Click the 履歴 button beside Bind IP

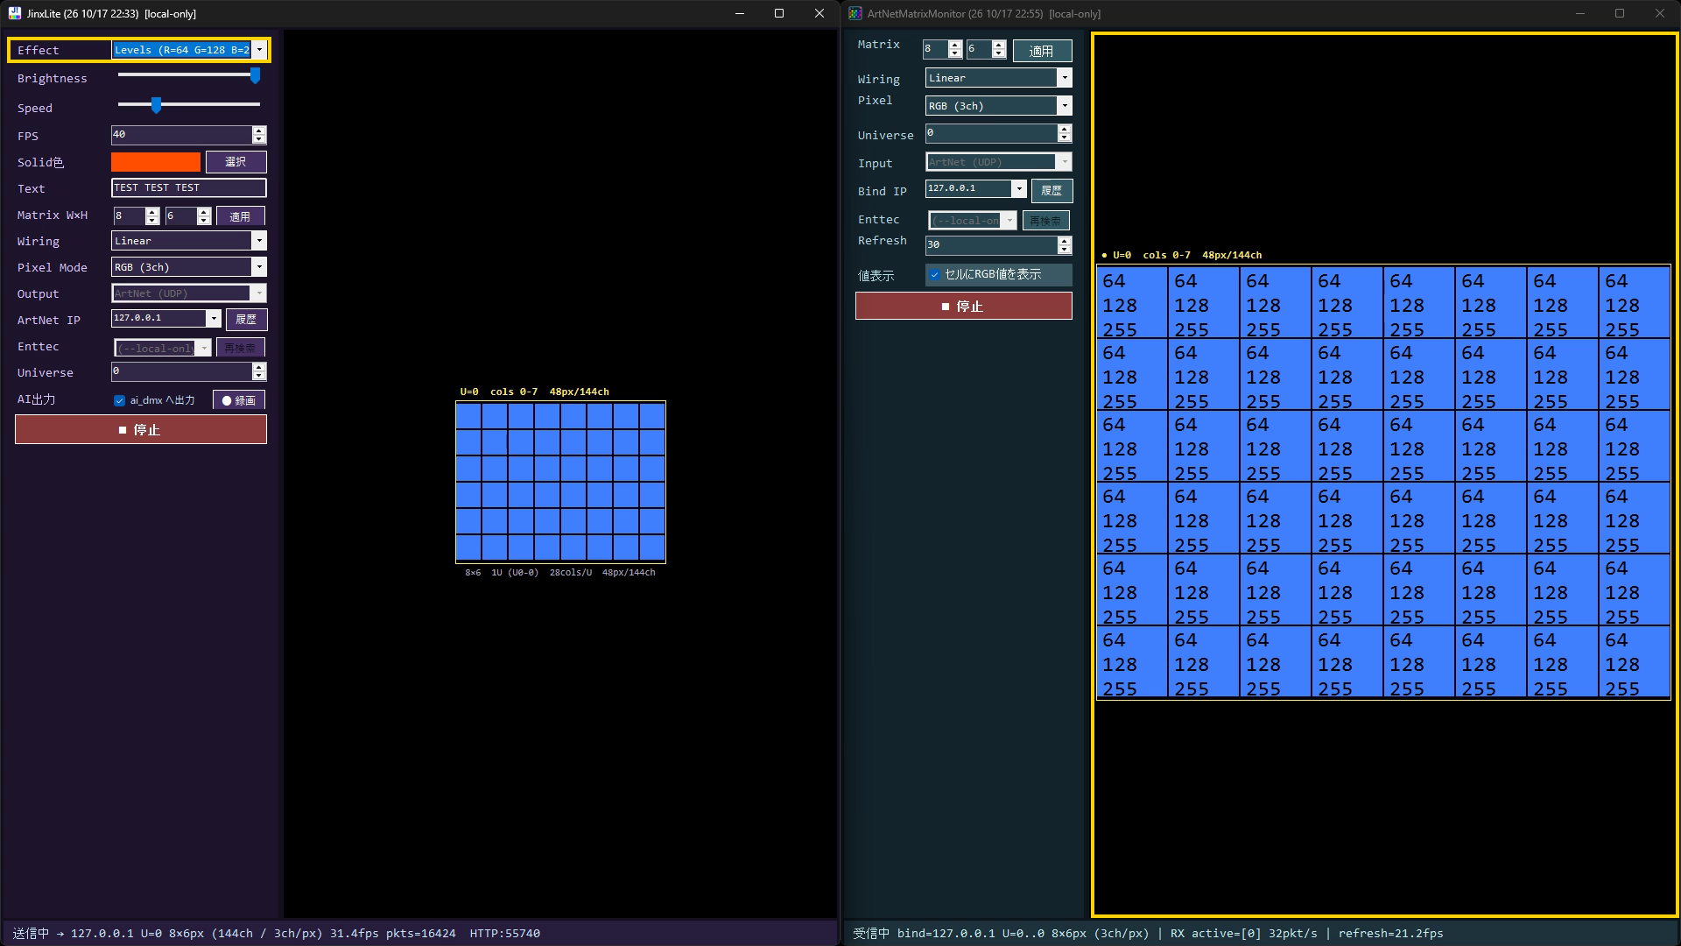[1052, 190]
